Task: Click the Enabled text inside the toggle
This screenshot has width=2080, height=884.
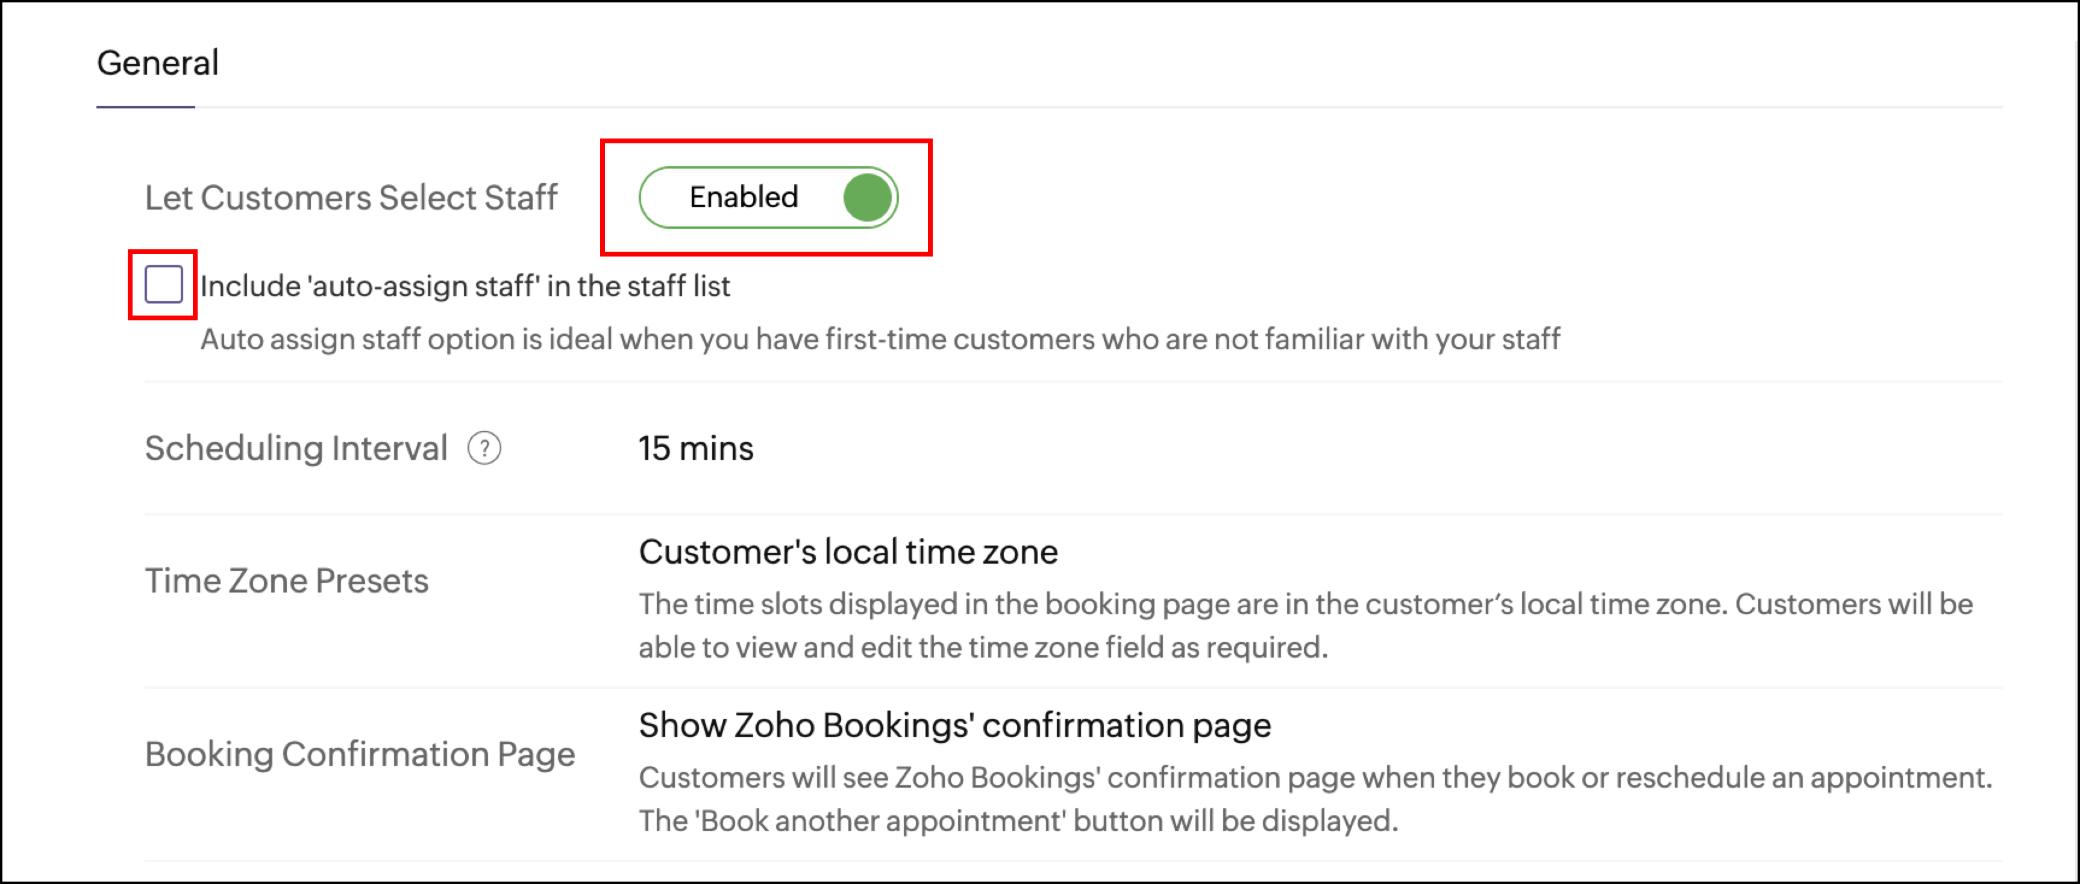Action: pyautogui.click(x=744, y=197)
